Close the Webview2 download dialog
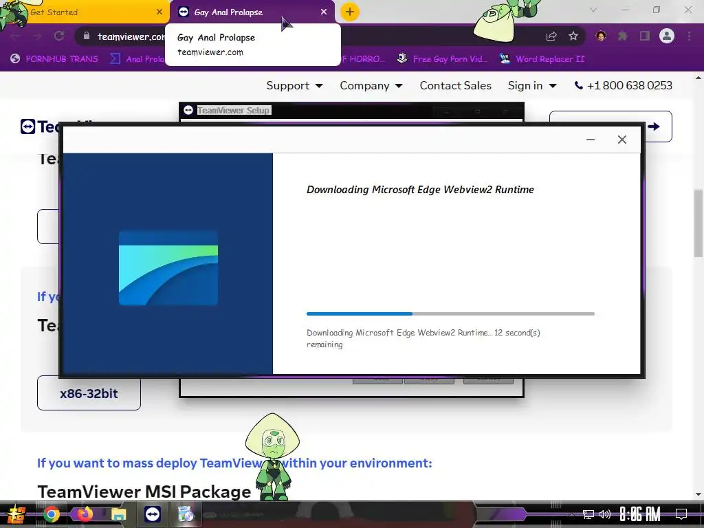 (621, 140)
